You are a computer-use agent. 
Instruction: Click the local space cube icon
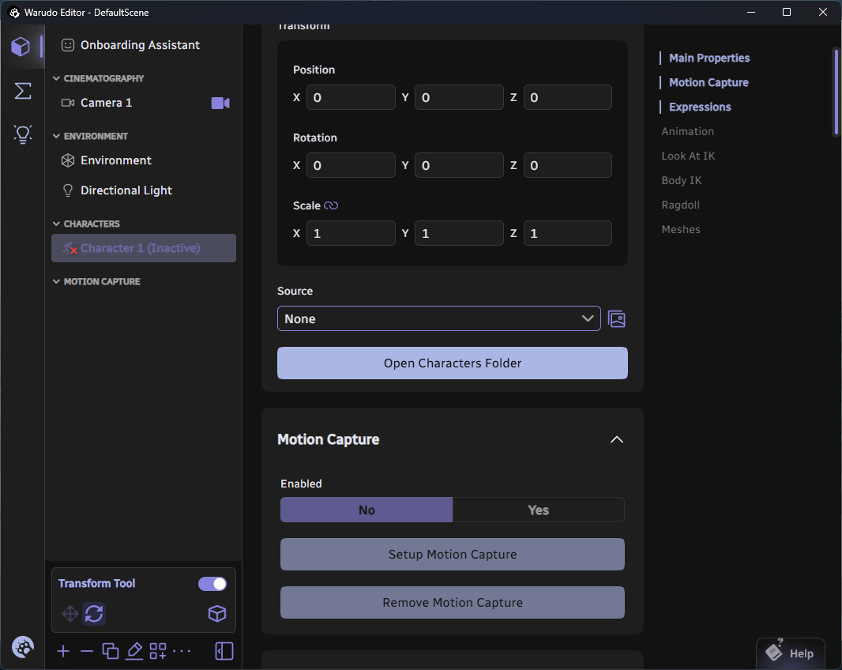(217, 614)
